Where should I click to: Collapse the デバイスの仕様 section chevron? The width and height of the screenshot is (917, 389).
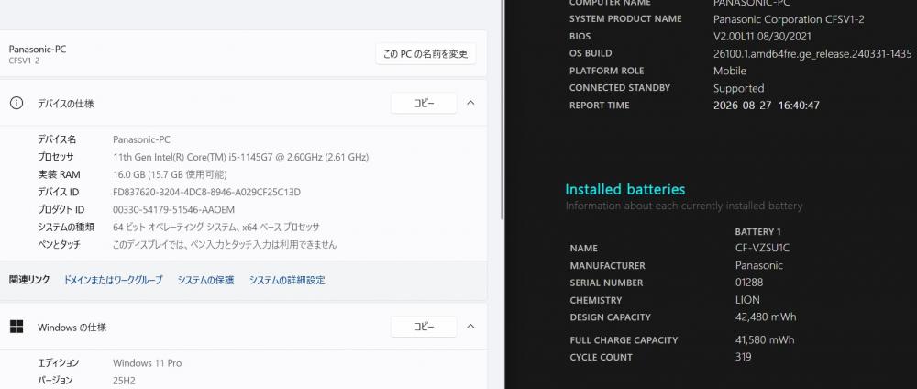click(x=470, y=103)
